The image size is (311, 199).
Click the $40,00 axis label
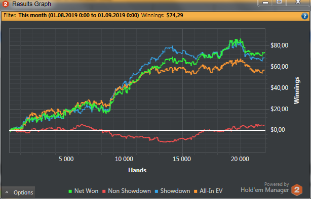[279, 88]
